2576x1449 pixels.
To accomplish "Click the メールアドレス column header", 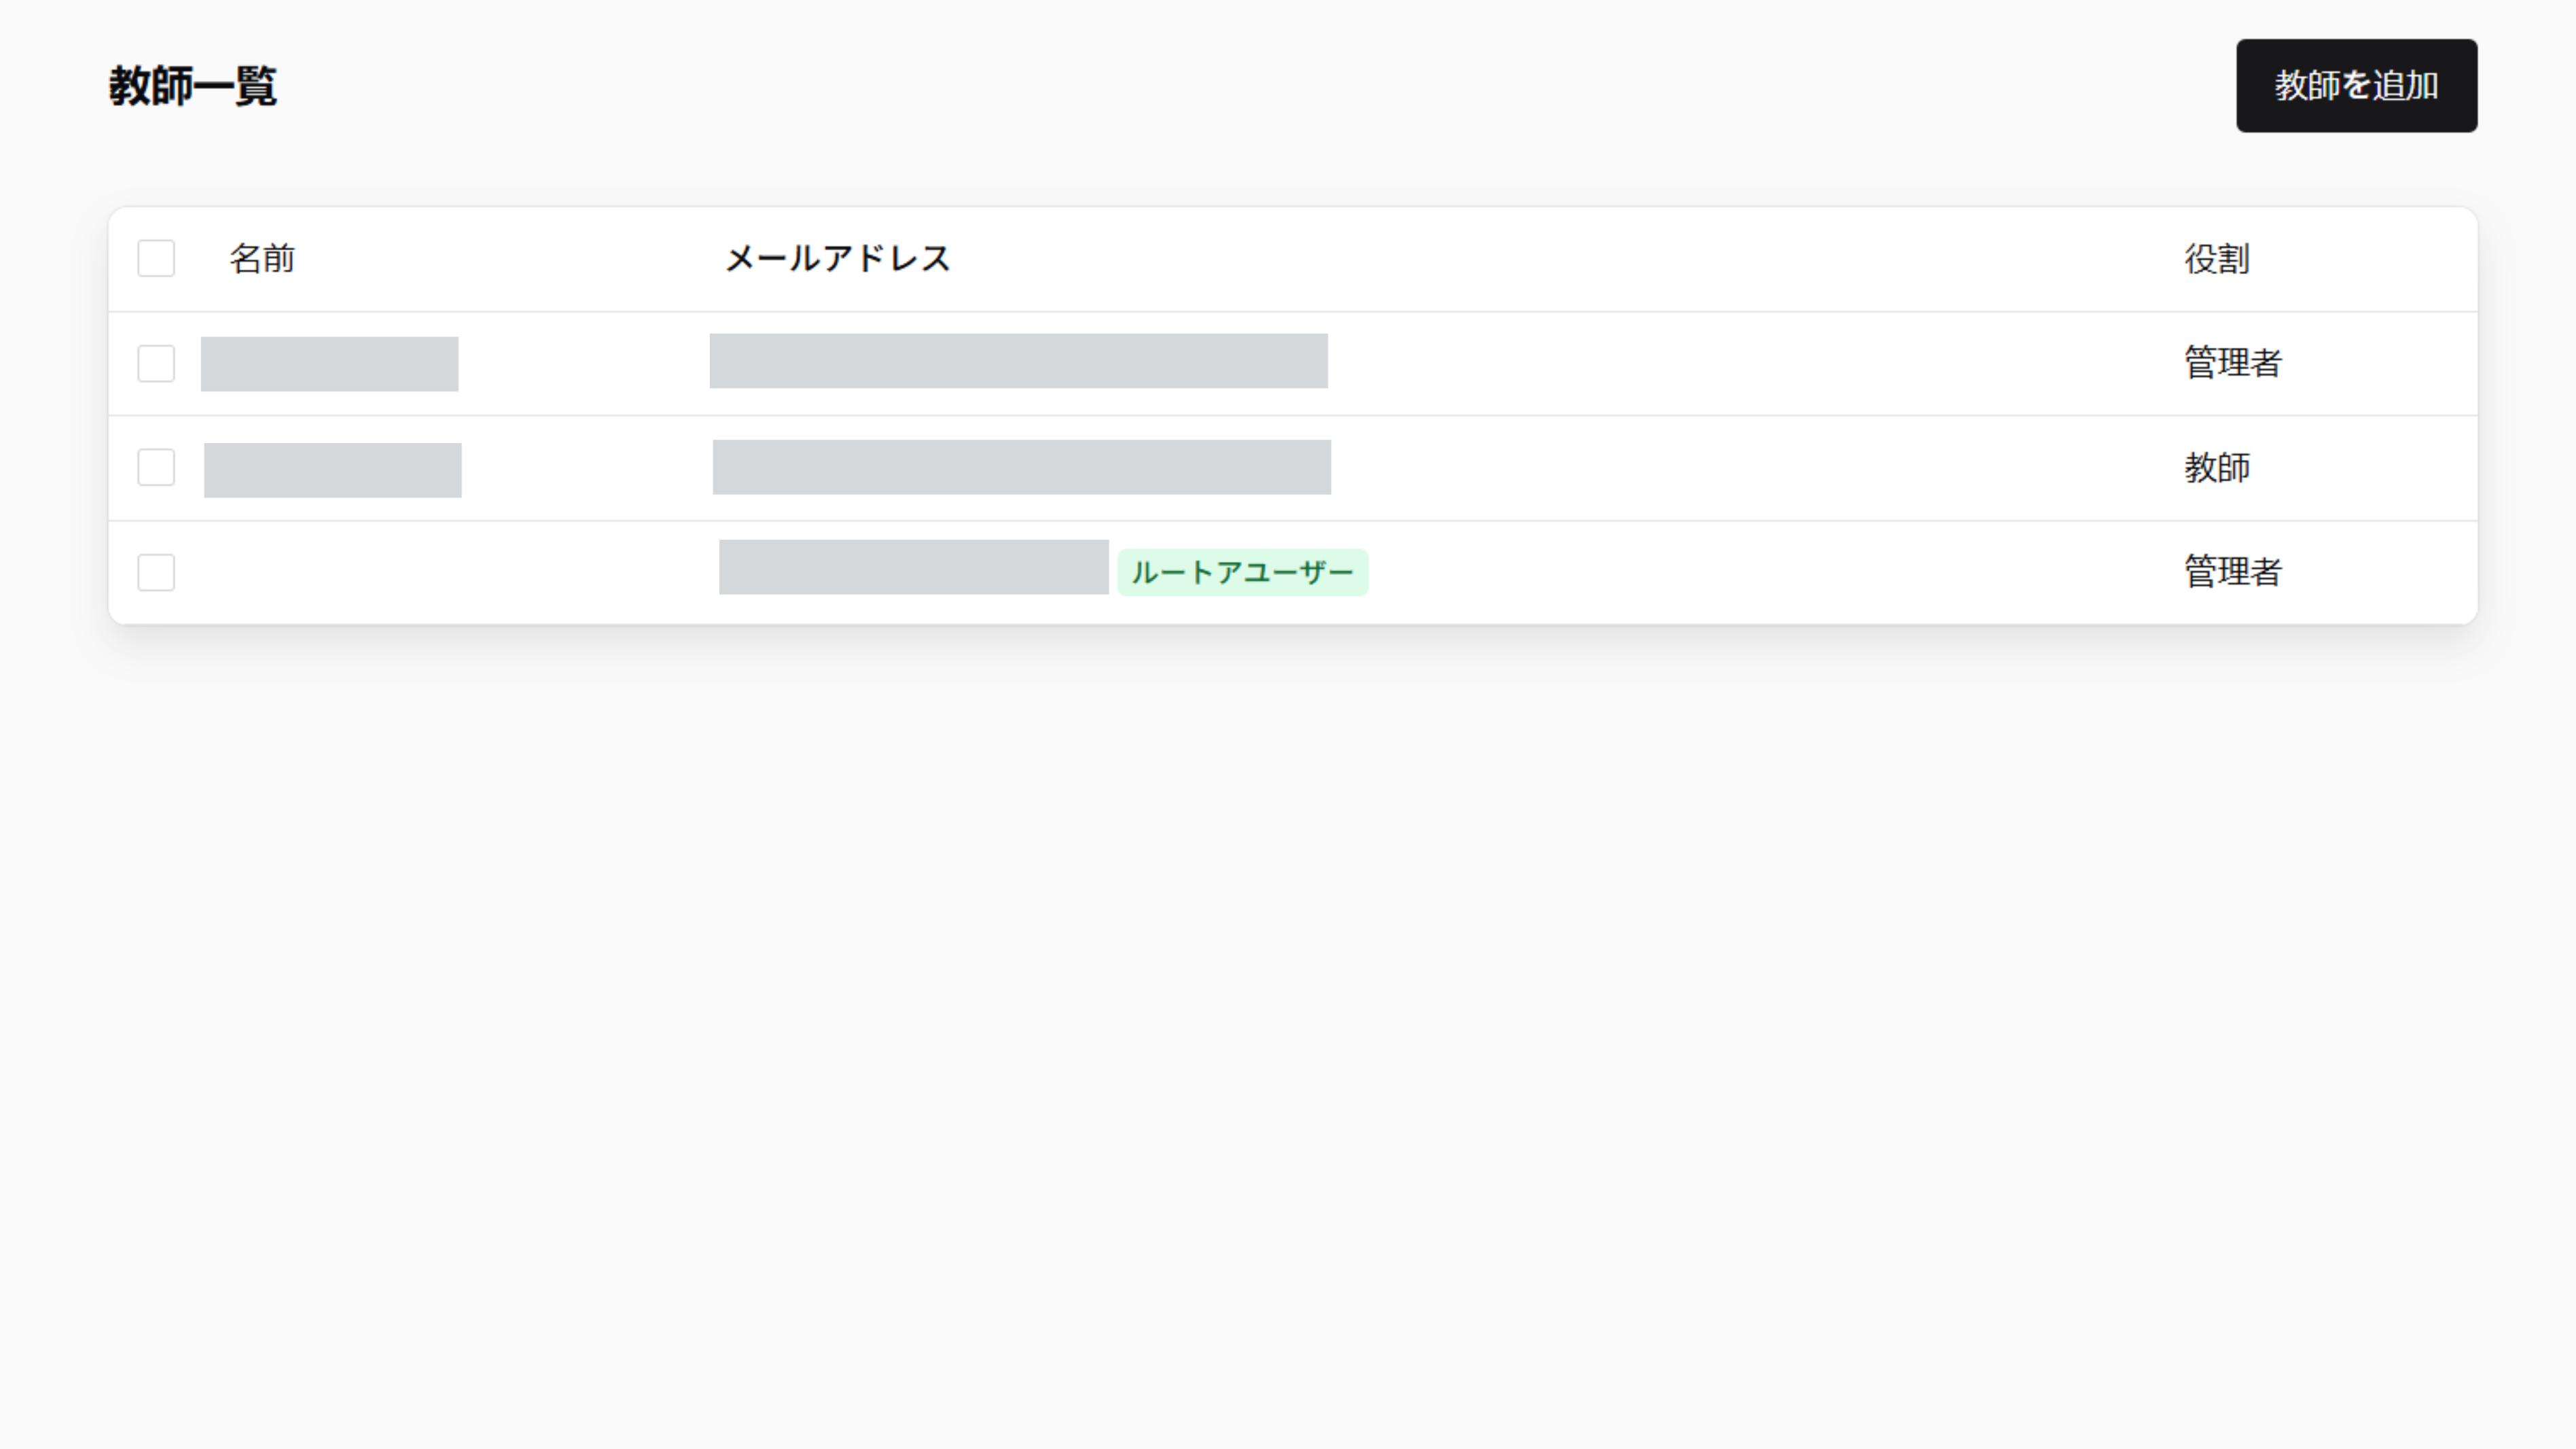I will [838, 258].
